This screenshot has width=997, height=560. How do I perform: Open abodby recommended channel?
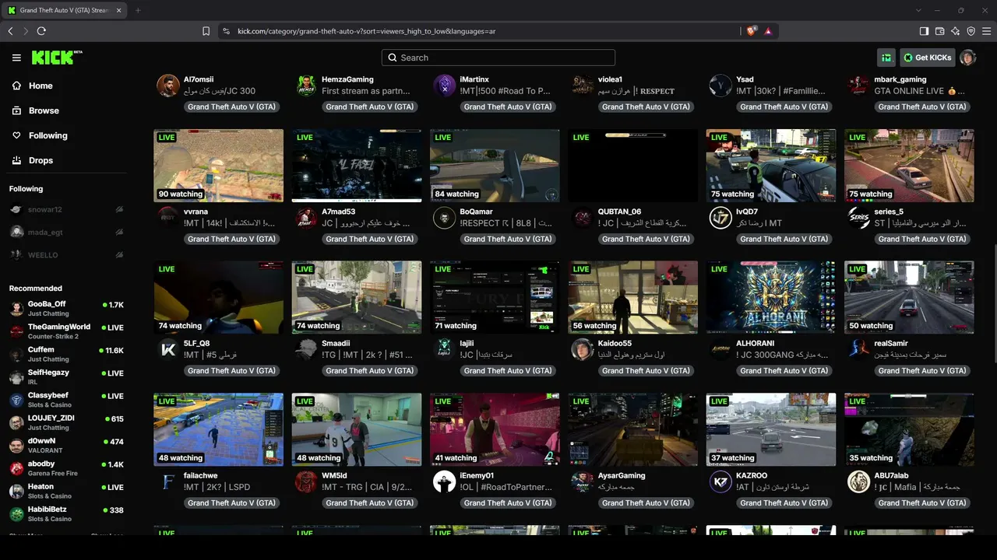point(66,468)
